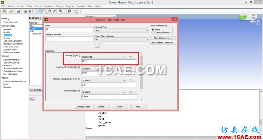This screenshot has height=140, width=263.
Task: Click the blue help icon in toolbar
Action: point(30,11)
